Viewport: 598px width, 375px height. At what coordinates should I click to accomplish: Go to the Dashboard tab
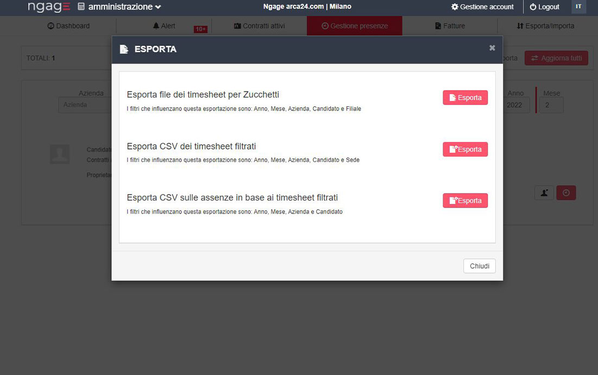(68, 26)
